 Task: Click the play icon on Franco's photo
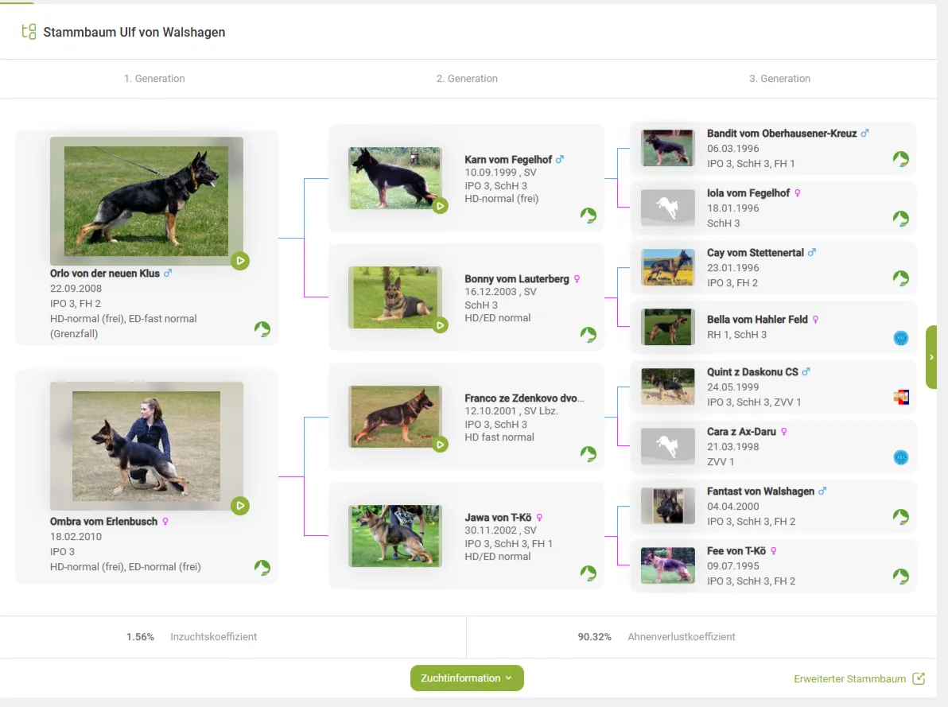[440, 445]
